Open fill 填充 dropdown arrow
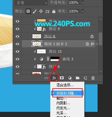This screenshot has width=112, height=117. pyautogui.click(x=82, y=11)
